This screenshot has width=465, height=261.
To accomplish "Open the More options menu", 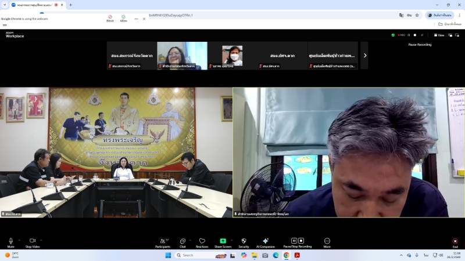I will pyautogui.click(x=327, y=241).
